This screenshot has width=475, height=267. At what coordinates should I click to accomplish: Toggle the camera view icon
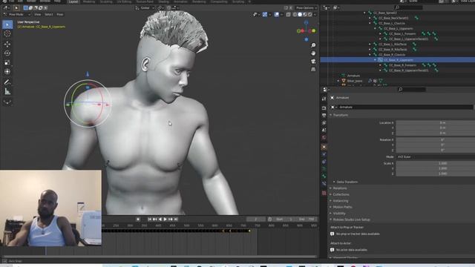313,62
